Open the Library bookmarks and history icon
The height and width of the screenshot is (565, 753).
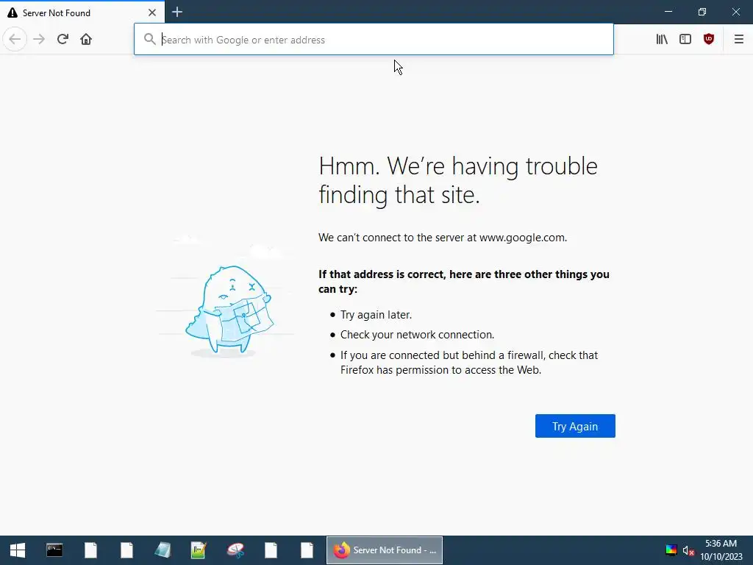[x=662, y=39]
